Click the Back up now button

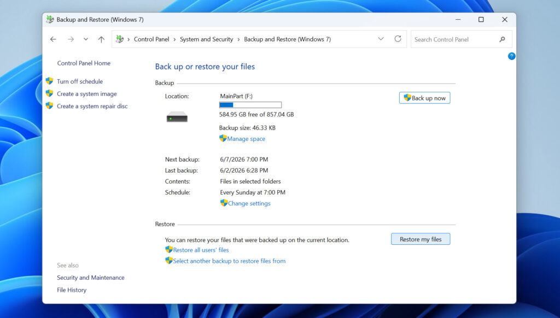424,98
